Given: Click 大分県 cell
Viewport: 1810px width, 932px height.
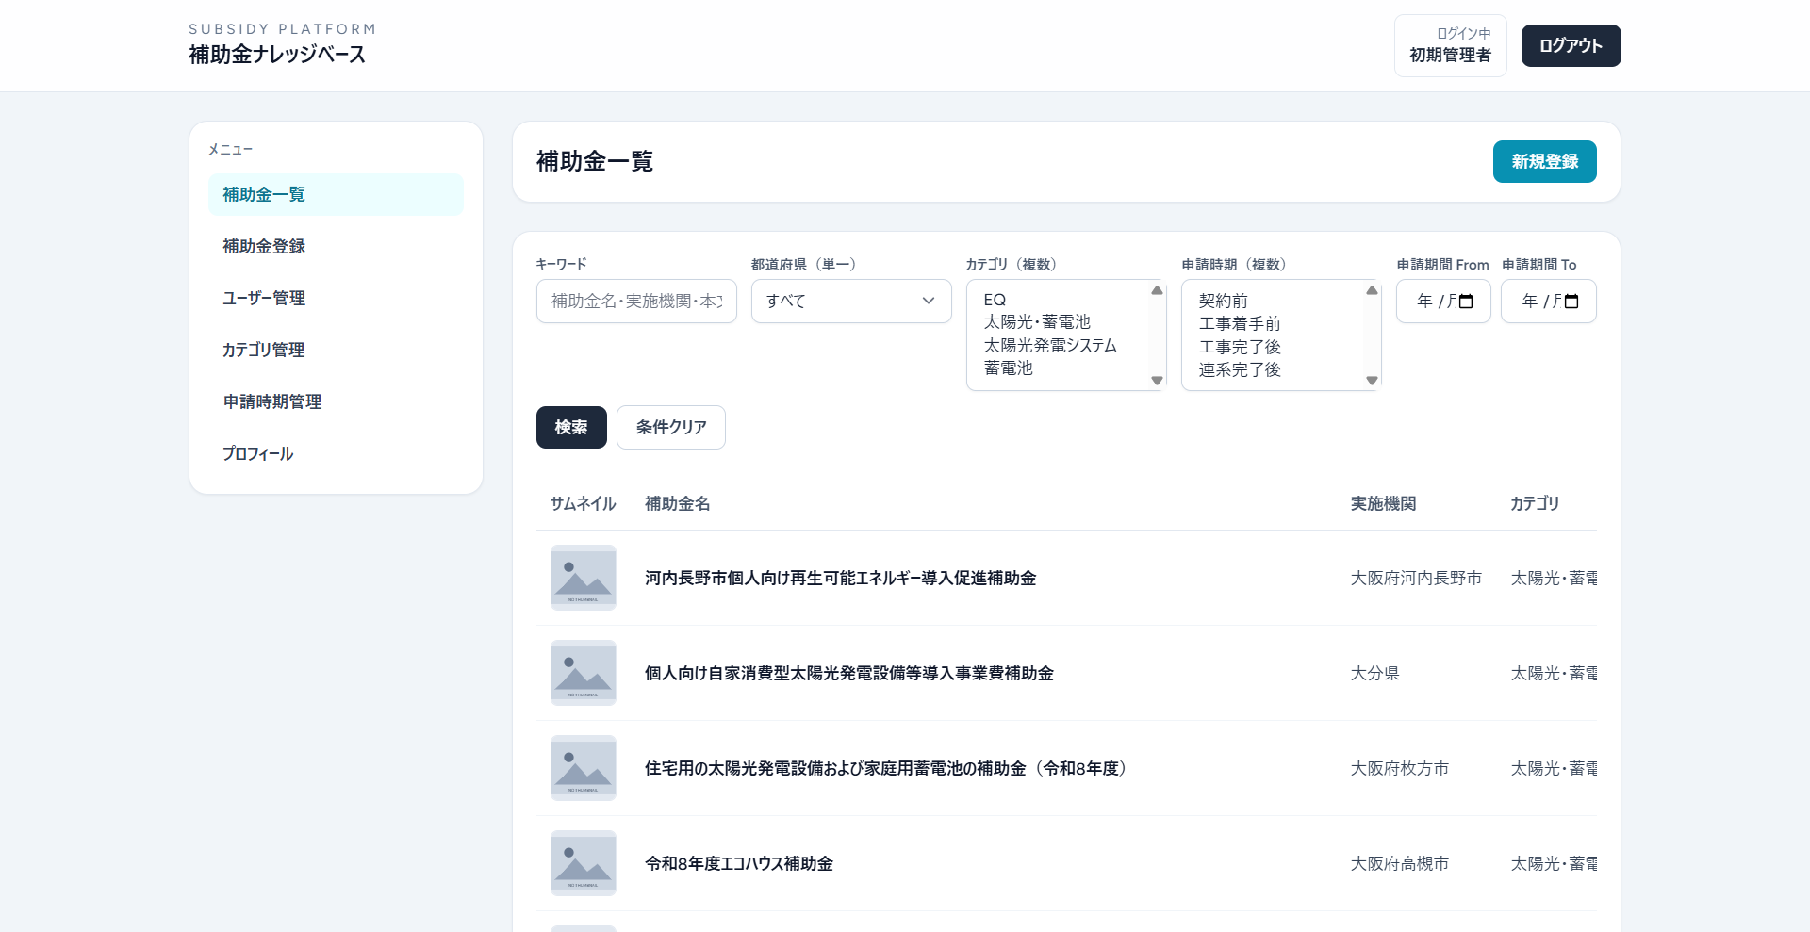Looking at the screenshot, I should click(x=1374, y=673).
